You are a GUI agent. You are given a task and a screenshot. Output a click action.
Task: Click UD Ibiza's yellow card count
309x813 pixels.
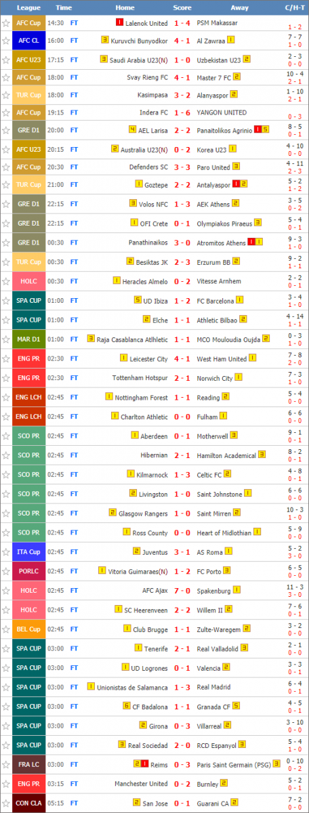tap(138, 301)
